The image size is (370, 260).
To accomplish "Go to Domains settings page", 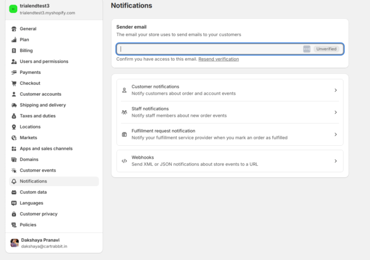I will coord(29,160).
